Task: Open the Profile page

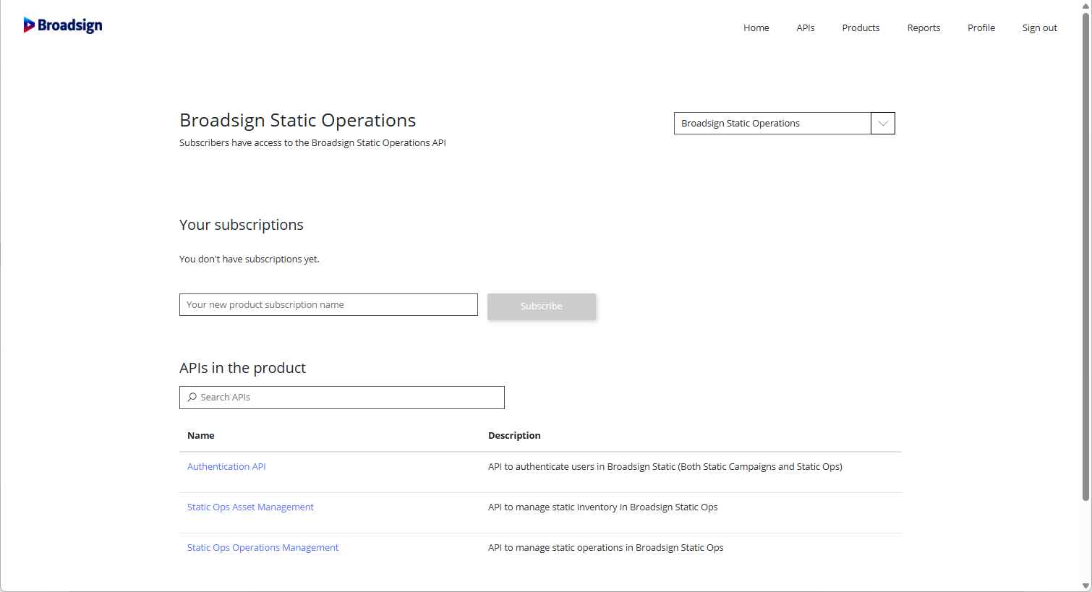Action: 981,27
